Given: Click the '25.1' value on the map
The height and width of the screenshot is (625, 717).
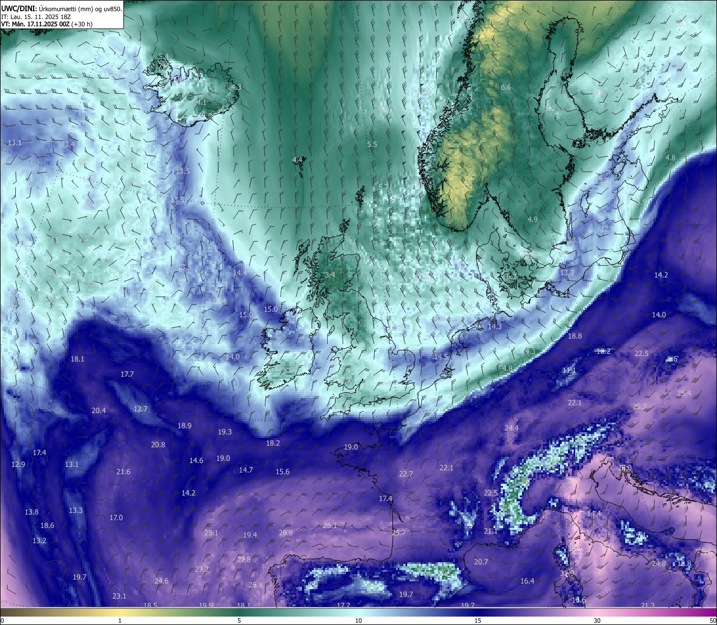Looking at the screenshot, I should 211,533.
